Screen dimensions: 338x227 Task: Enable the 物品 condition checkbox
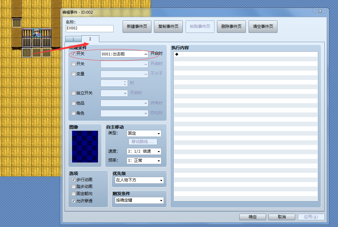click(x=74, y=103)
